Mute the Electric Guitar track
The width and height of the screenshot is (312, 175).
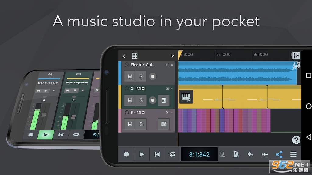point(130,76)
